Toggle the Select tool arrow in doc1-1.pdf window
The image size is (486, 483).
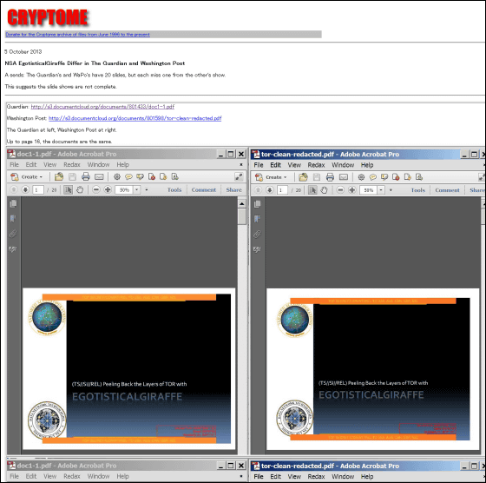click(x=69, y=189)
